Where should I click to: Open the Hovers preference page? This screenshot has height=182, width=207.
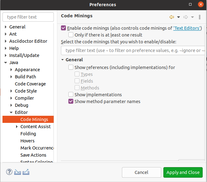click(x=28, y=141)
